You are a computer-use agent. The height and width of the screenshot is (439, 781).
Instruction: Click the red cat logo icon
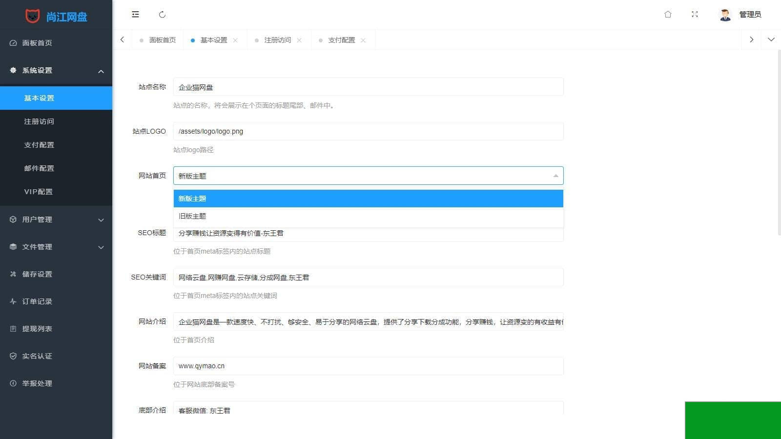[x=33, y=16]
